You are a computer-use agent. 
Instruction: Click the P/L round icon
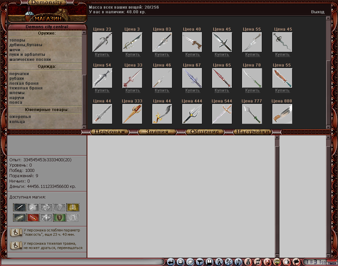tap(229, 262)
